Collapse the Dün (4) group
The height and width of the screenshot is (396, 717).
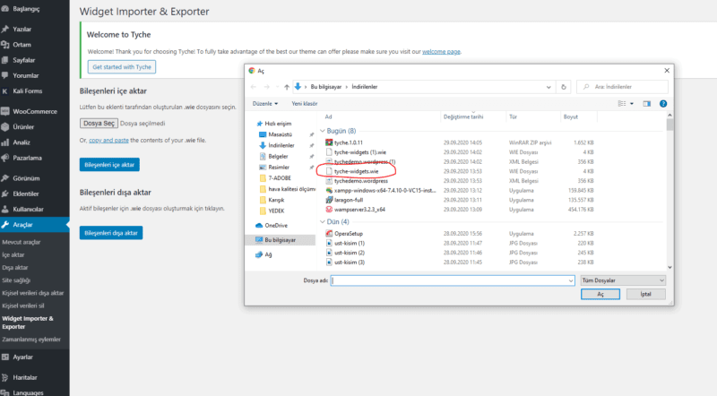click(x=323, y=221)
